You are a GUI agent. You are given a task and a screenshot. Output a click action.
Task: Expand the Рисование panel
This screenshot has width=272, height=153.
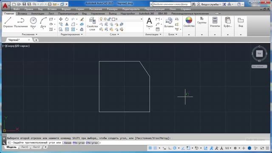[29, 34]
